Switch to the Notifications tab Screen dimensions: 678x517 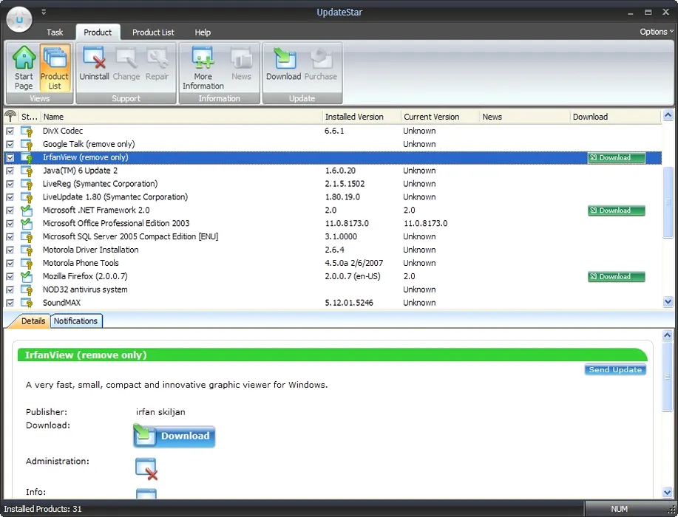tap(75, 321)
